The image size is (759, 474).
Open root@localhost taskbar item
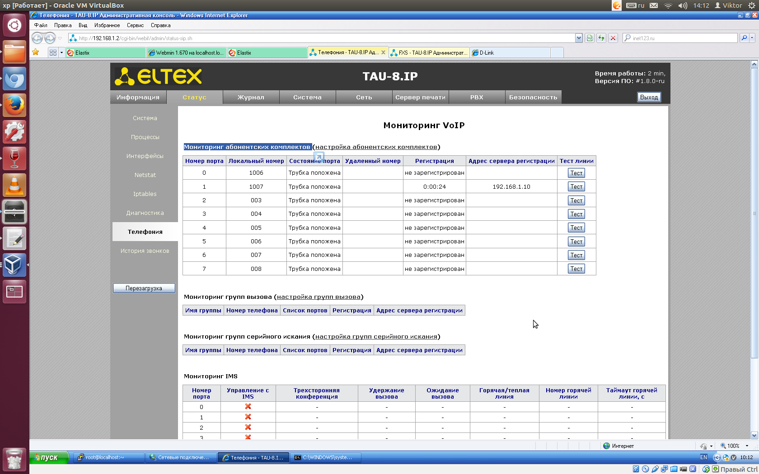coord(108,457)
